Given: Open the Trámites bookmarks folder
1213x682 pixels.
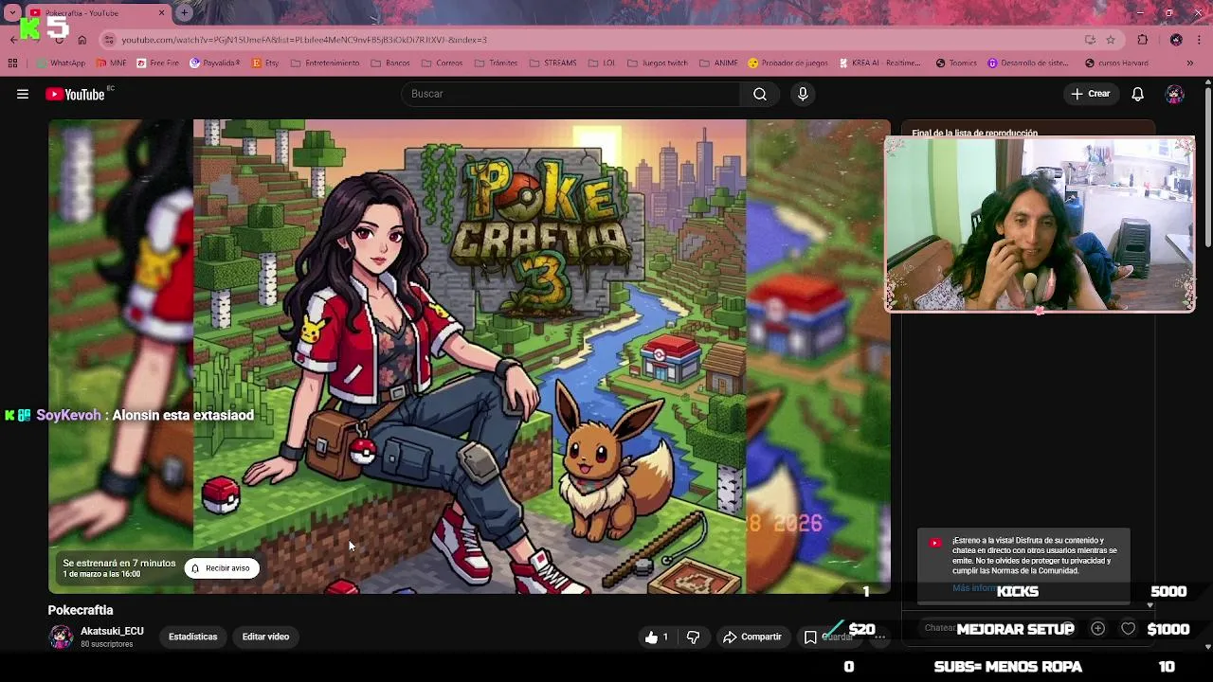Looking at the screenshot, I should pyautogui.click(x=496, y=63).
